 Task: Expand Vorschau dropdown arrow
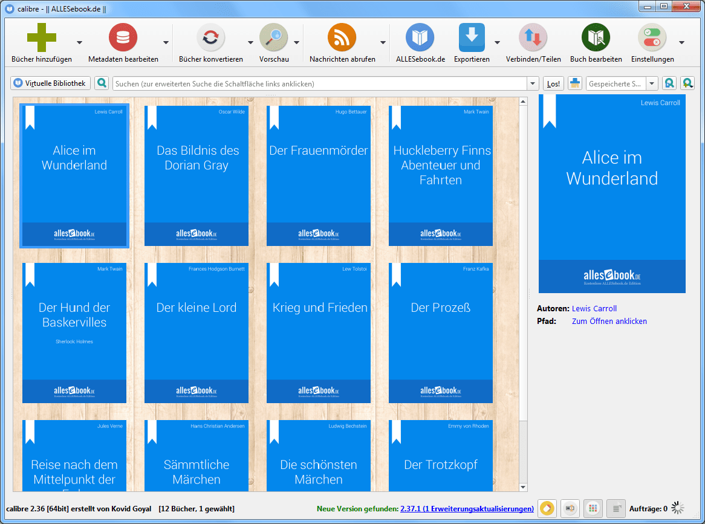pyautogui.click(x=297, y=42)
